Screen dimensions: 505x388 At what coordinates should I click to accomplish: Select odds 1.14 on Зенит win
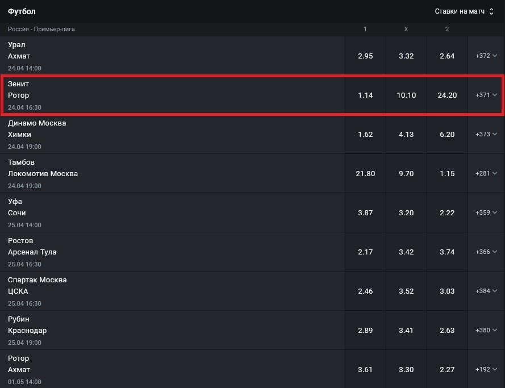tap(365, 95)
